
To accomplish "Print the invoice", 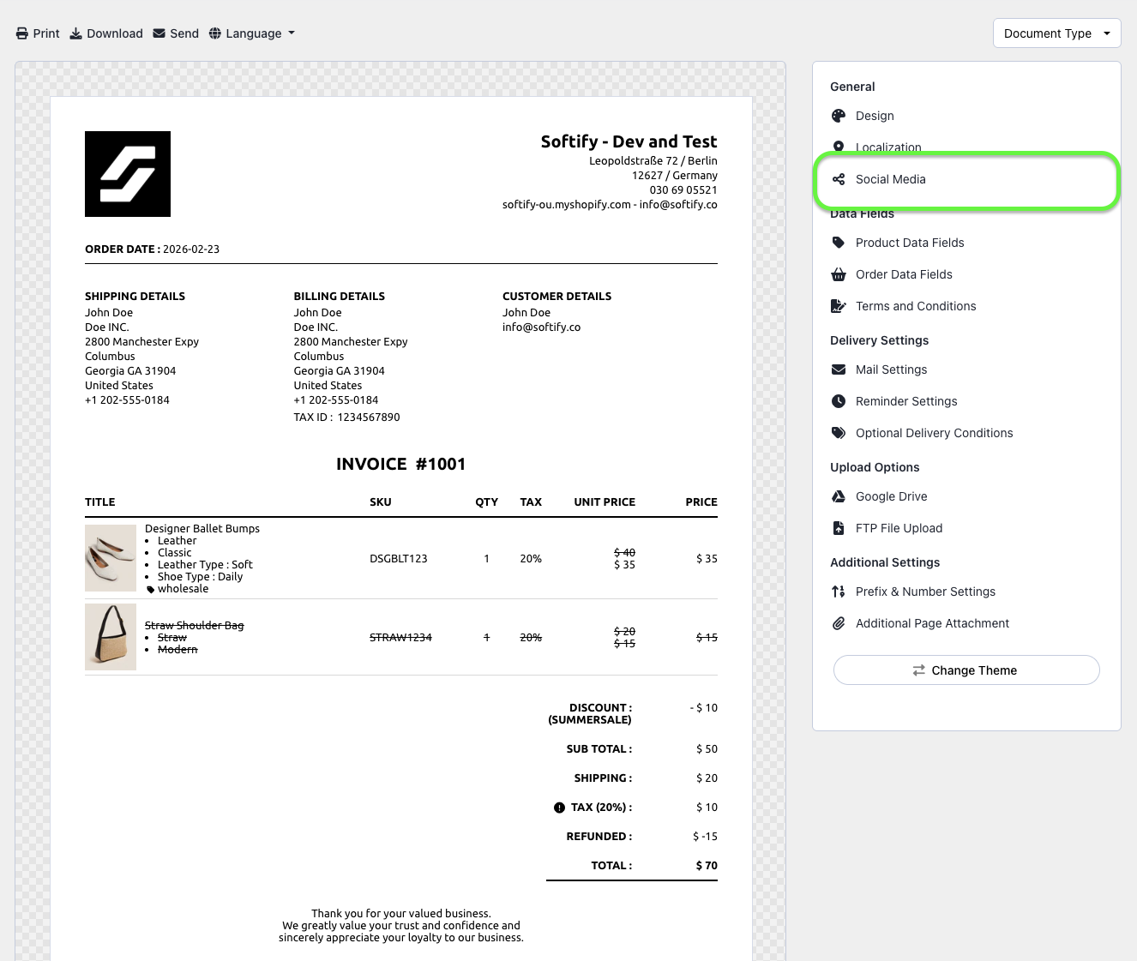I will 38,33.
